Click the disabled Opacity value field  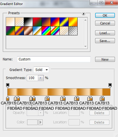pyautogui.click(x=32, y=113)
